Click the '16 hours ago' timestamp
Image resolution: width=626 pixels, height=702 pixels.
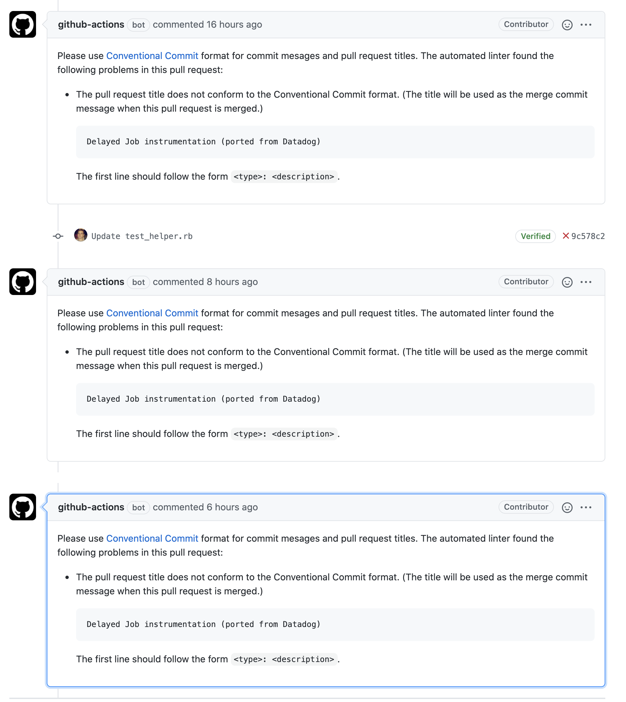point(235,24)
